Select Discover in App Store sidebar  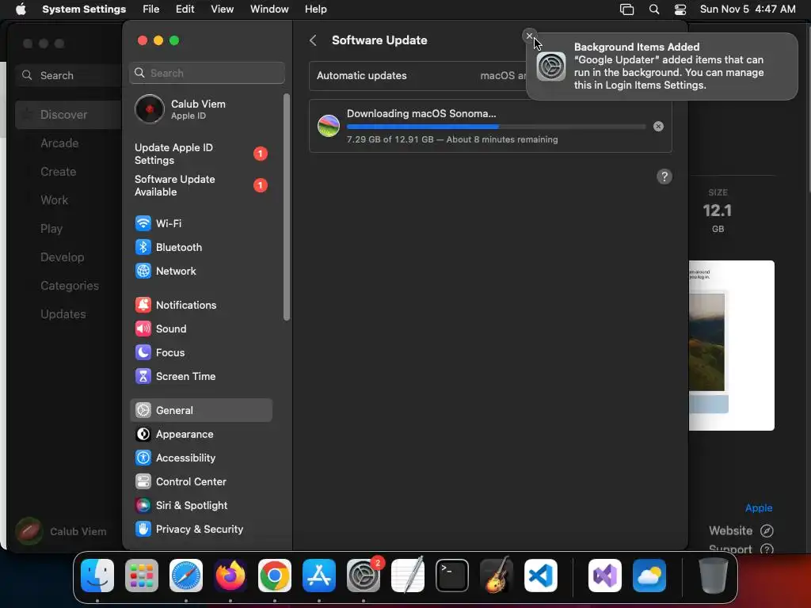coord(68,115)
